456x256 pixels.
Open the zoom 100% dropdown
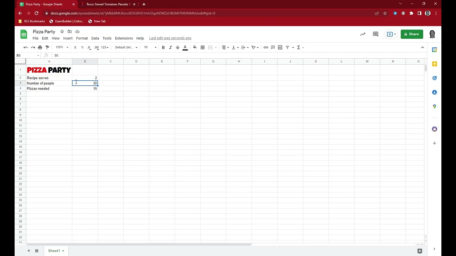click(62, 47)
